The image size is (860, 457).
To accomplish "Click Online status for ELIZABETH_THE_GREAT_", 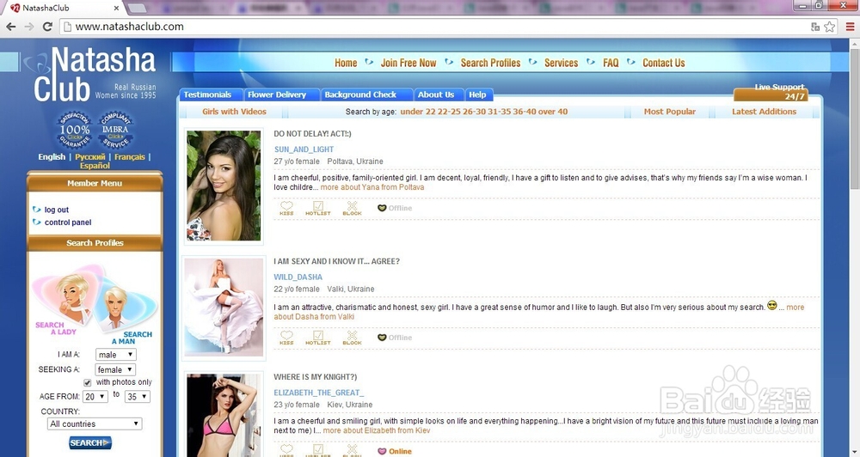I will click(395, 452).
